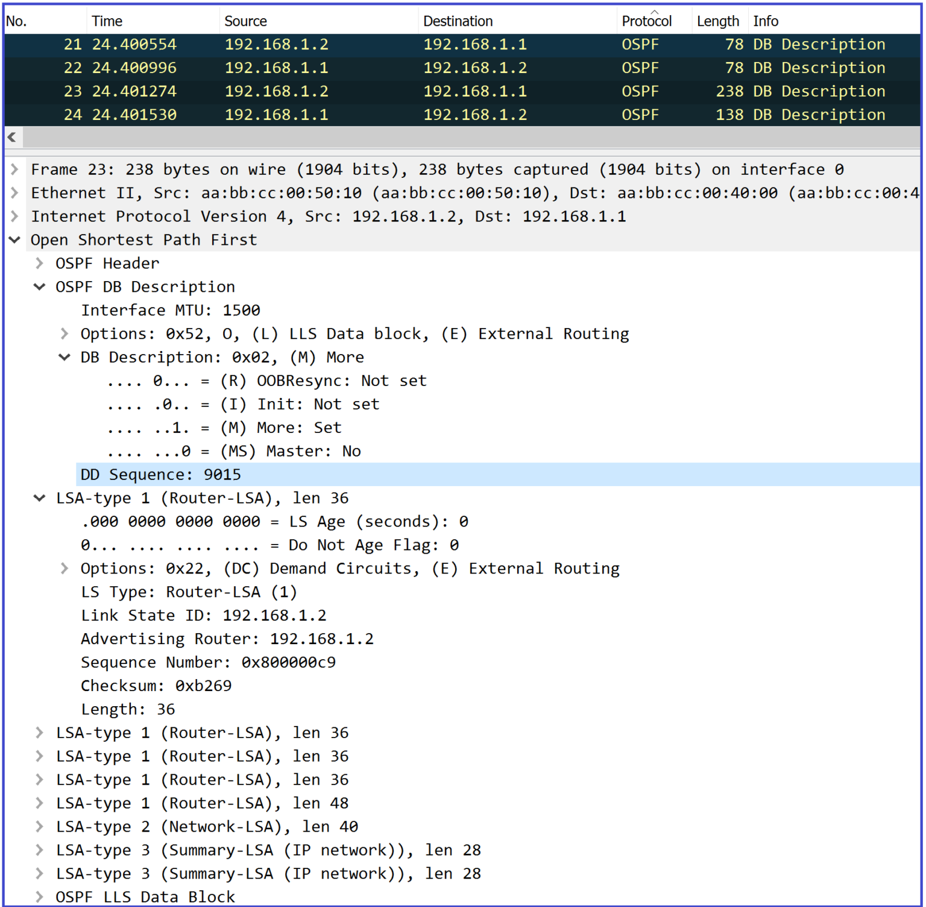
Task: Sort packet list by Time column
Action: [x=107, y=21]
